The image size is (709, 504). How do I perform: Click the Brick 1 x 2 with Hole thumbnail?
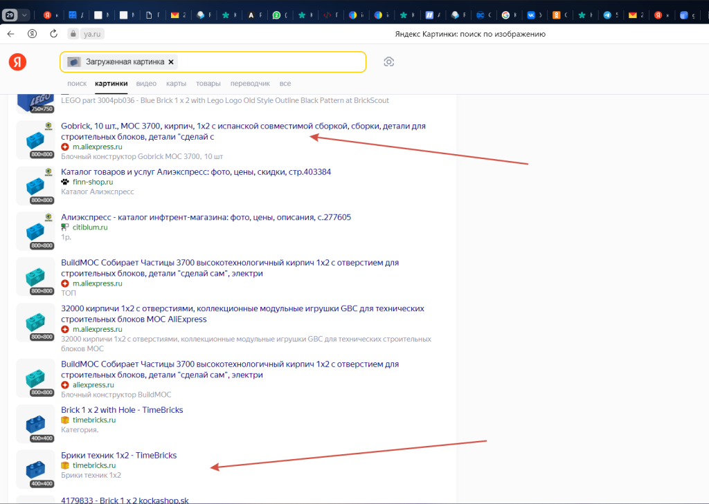tap(35, 424)
